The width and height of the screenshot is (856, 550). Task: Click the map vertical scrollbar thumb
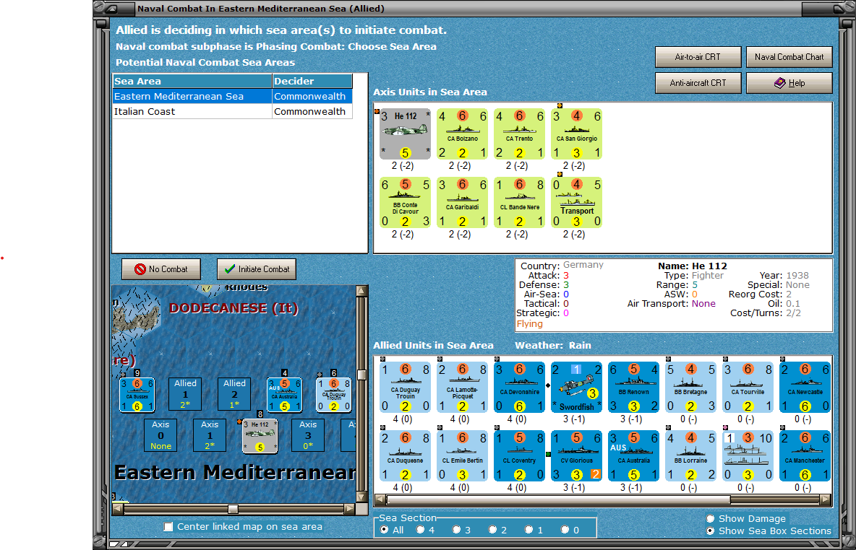(x=361, y=375)
